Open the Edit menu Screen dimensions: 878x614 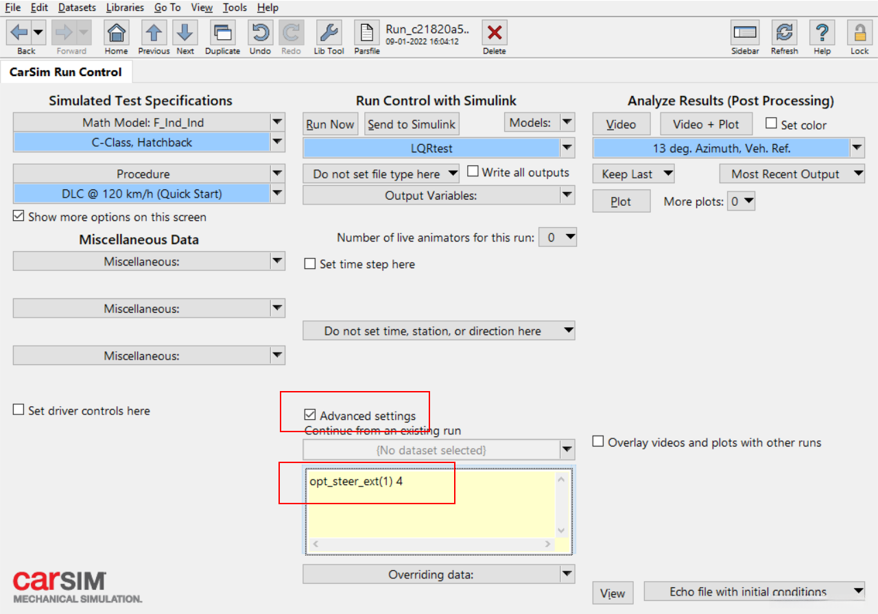pyautogui.click(x=39, y=8)
